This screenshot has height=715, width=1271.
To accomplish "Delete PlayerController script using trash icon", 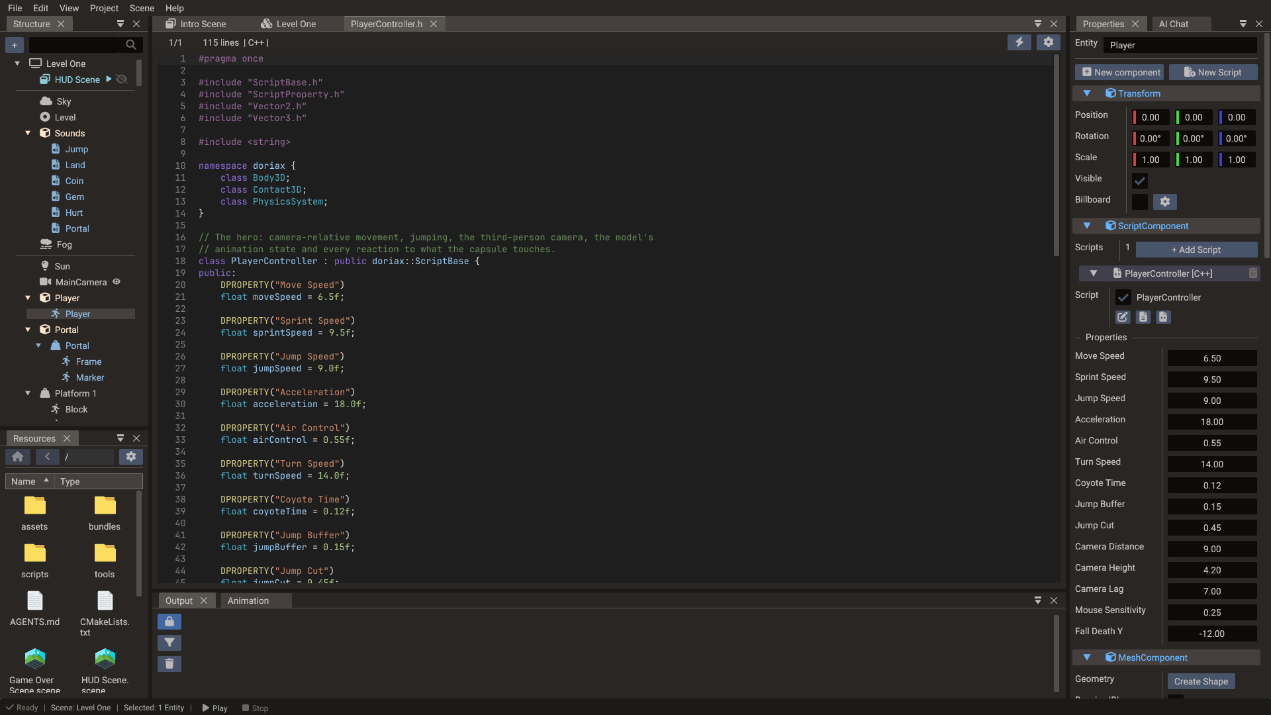I will pyautogui.click(x=1252, y=273).
